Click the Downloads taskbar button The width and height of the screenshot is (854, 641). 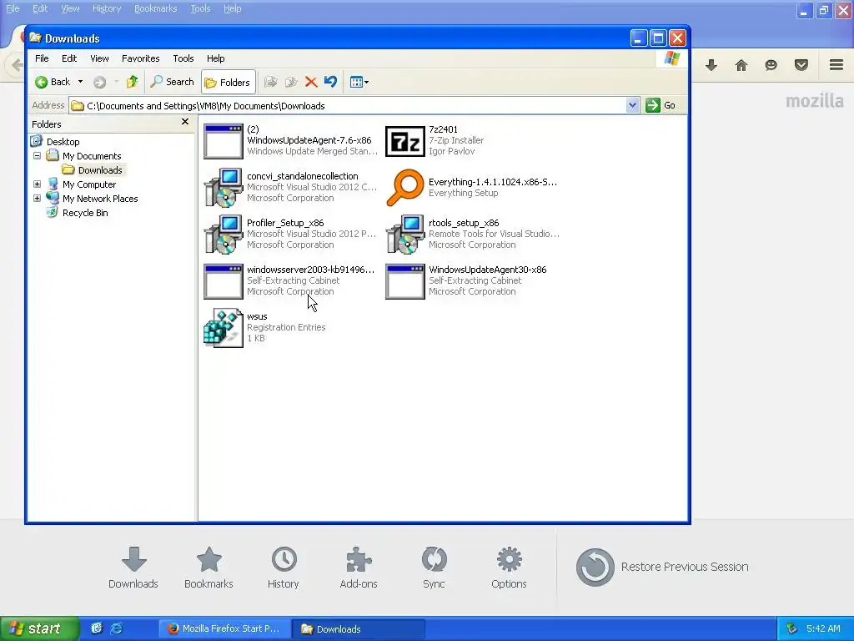tap(358, 628)
